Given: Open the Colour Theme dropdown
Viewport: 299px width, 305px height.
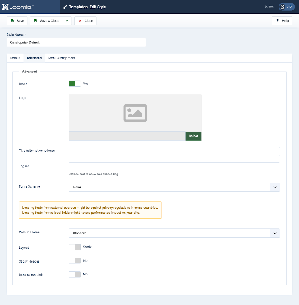Looking at the screenshot, I should [x=174, y=233].
